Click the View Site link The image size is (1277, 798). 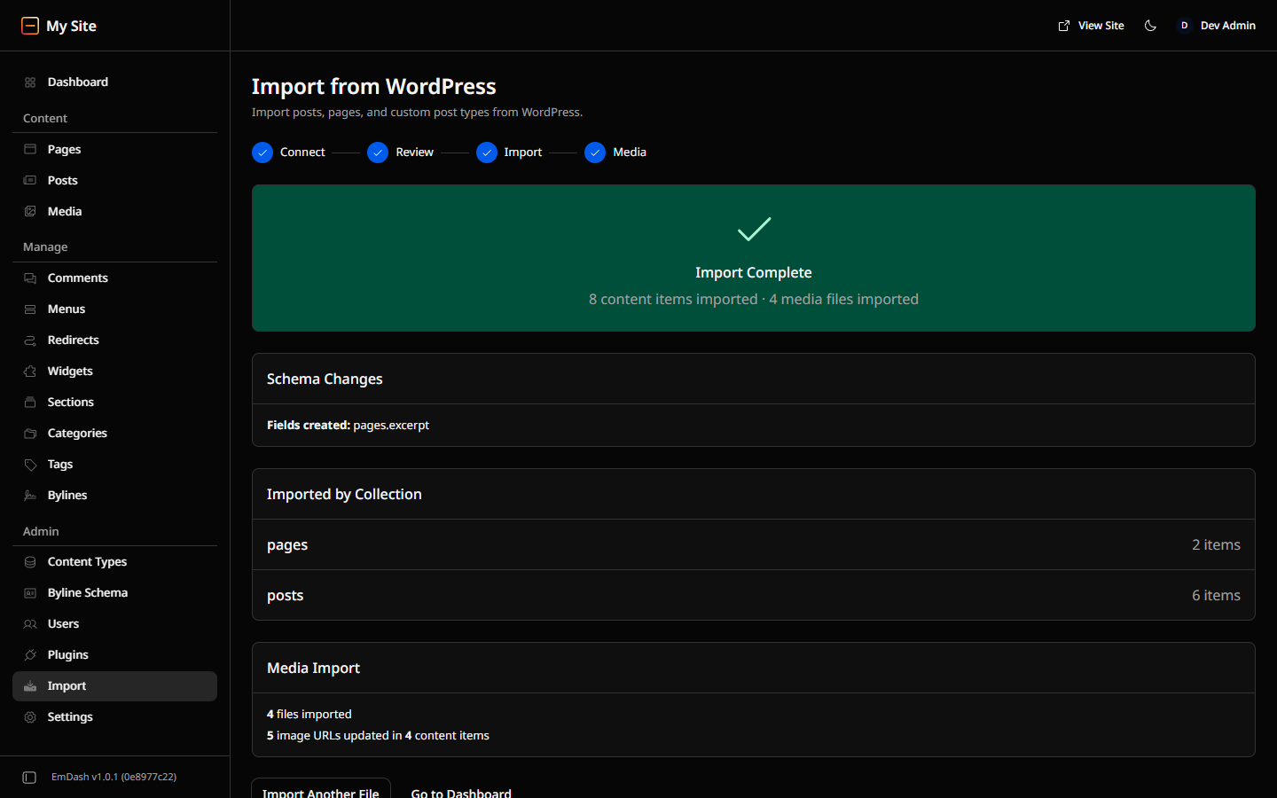(x=1092, y=26)
